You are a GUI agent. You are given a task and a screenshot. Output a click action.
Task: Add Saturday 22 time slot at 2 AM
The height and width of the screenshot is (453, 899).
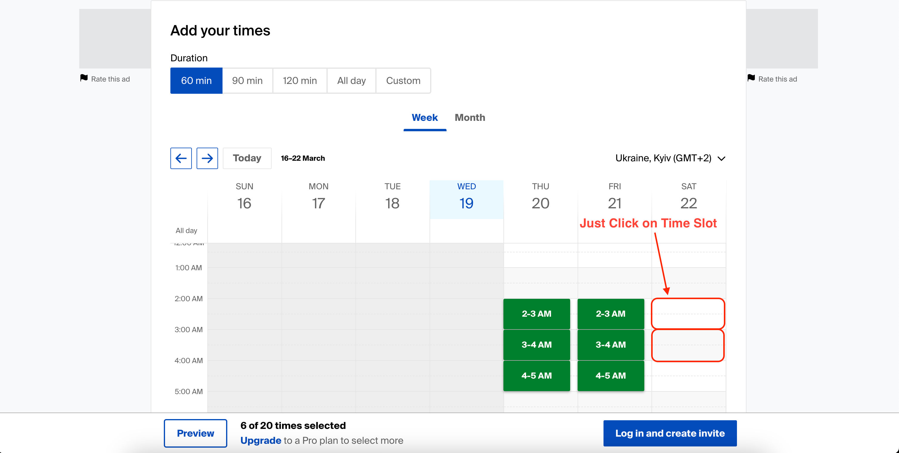(x=688, y=313)
